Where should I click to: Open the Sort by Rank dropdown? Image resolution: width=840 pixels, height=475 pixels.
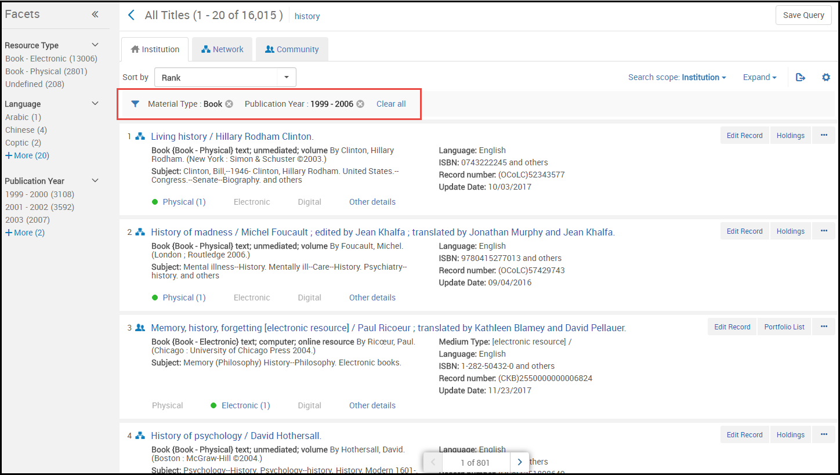(225, 77)
